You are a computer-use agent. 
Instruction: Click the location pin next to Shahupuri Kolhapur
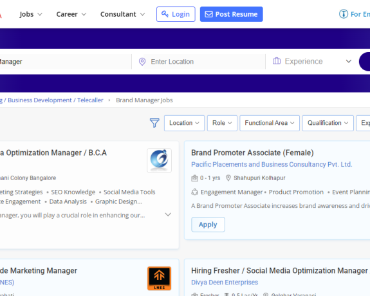point(228,178)
